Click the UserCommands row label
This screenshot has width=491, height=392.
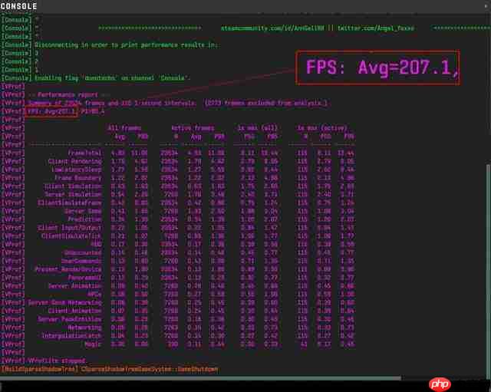[x=81, y=261]
